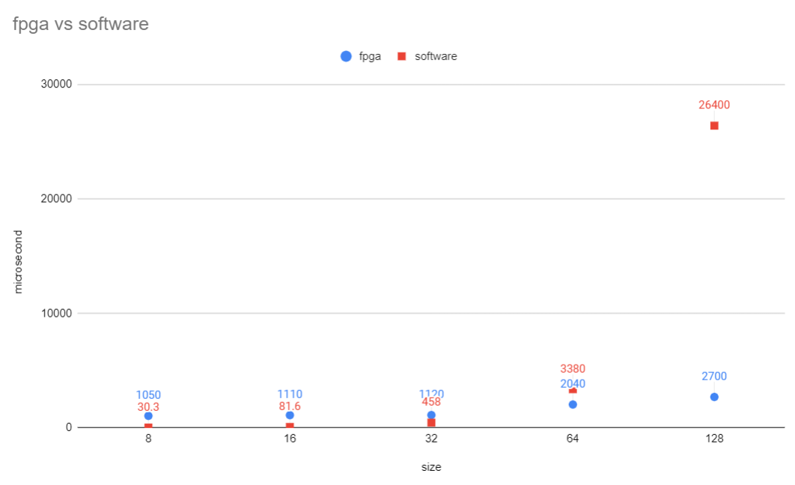The width and height of the screenshot is (795, 485).
Task: Select the fpga data point at size 128
Action: click(x=714, y=397)
